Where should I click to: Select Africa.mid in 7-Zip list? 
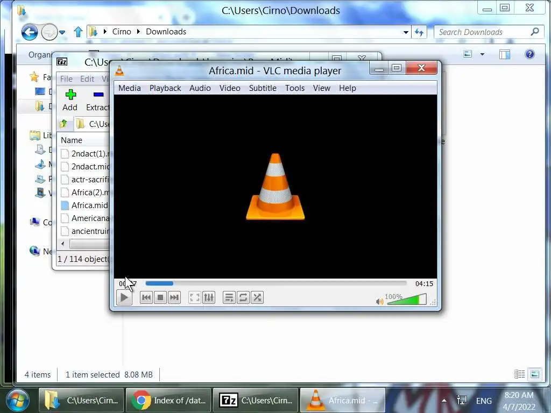84,205
